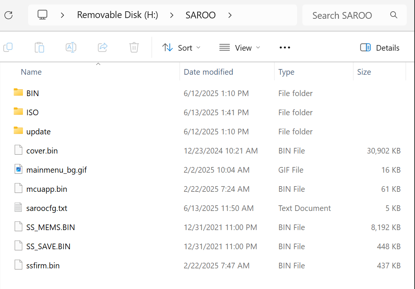This screenshot has width=415, height=289.
Task: Open the See more options menu
Action: point(285,48)
